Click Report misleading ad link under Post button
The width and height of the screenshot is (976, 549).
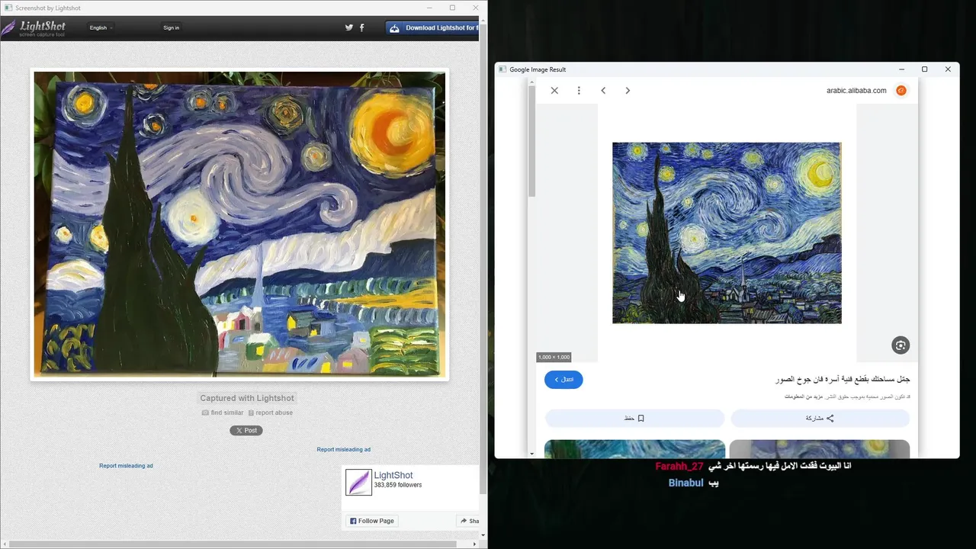[x=343, y=450]
